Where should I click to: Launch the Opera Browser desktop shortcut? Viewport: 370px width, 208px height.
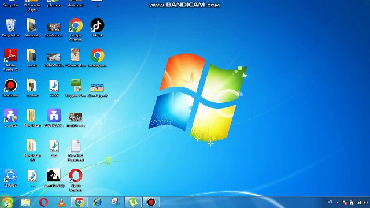click(x=76, y=180)
